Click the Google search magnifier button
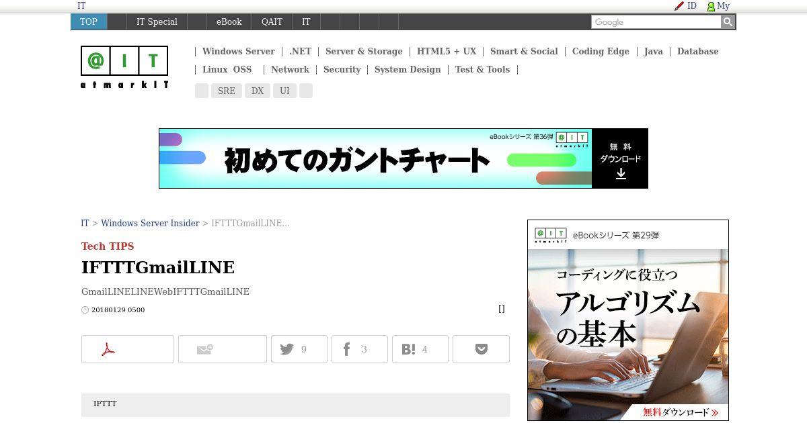 pos(728,22)
